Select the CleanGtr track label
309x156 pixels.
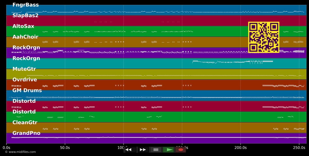pos(25,123)
